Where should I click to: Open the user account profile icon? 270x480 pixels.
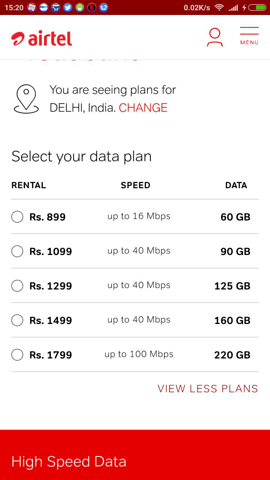214,37
